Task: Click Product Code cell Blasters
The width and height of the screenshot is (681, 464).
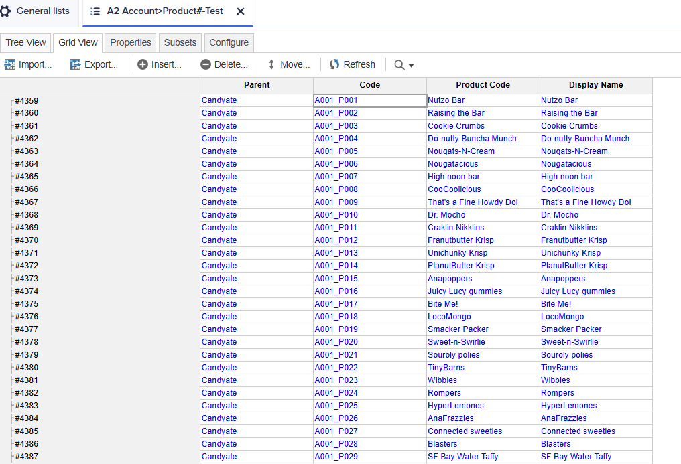Action: 483,444
